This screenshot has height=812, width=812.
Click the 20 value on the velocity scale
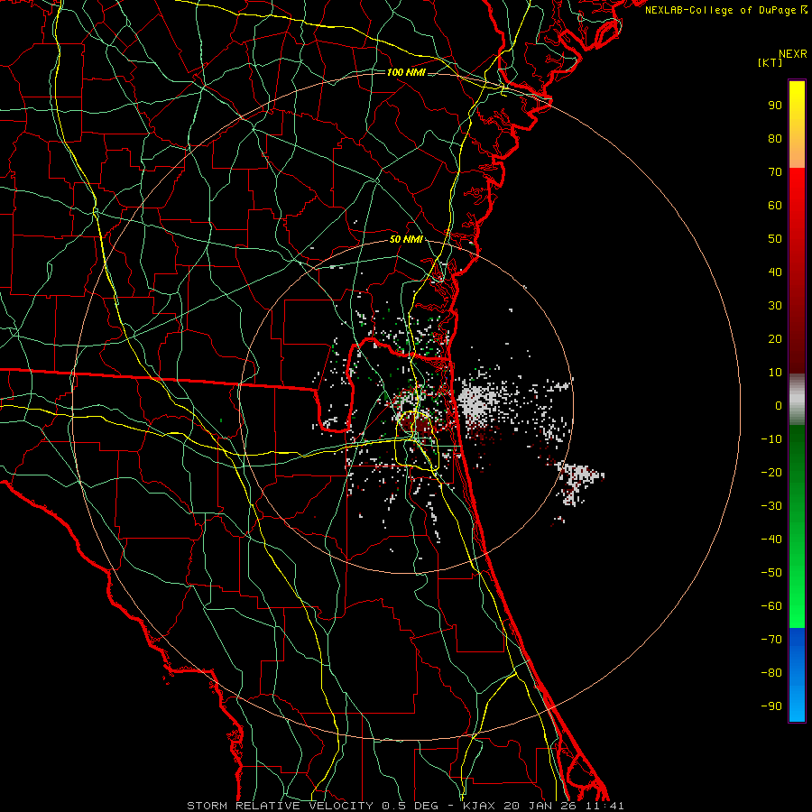point(775,339)
